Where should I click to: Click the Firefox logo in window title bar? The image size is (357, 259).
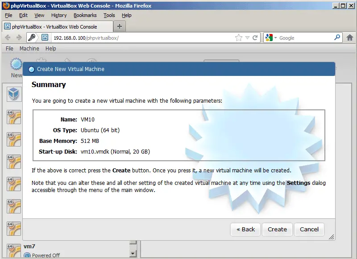tap(6, 5)
